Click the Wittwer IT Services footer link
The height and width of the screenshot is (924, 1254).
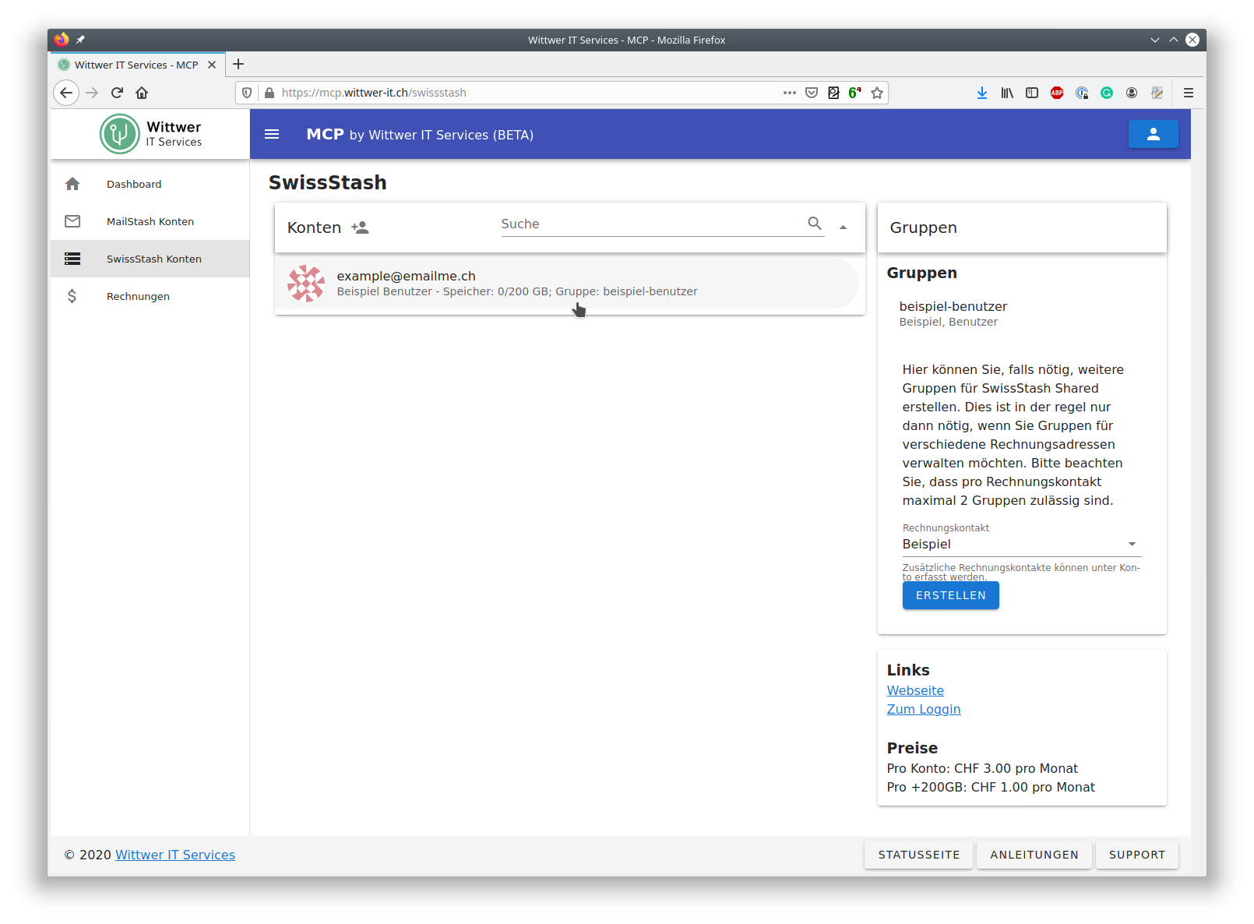click(175, 855)
